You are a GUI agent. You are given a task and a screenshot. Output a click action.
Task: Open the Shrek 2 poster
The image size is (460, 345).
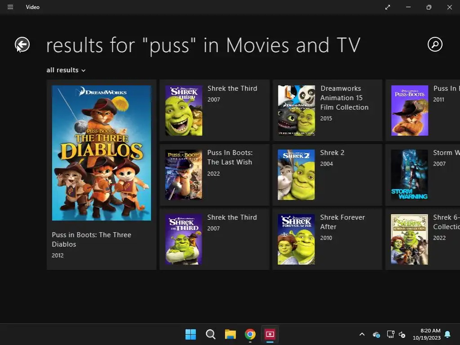(296, 175)
